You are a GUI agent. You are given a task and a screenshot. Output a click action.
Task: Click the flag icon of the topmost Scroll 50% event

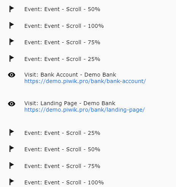click(11, 9)
